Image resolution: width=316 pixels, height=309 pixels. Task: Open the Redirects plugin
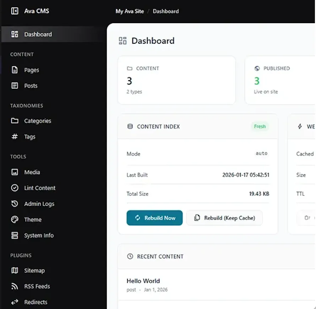(53, 302)
